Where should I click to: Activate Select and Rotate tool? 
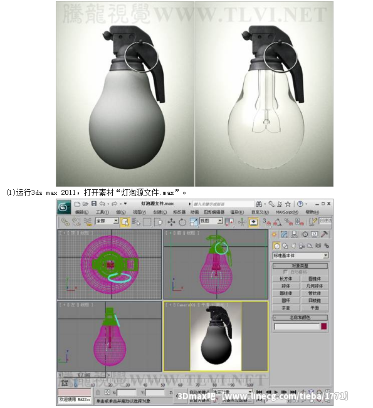182,222
